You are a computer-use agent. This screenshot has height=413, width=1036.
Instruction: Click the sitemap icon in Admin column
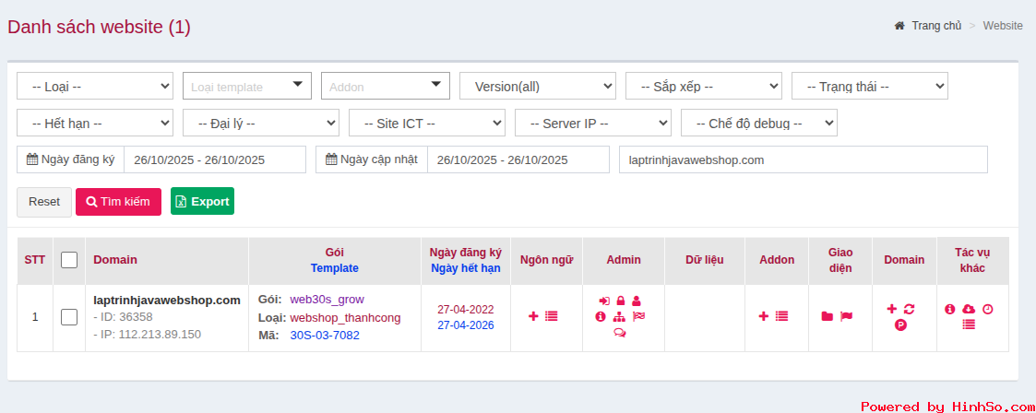tap(619, 317)
